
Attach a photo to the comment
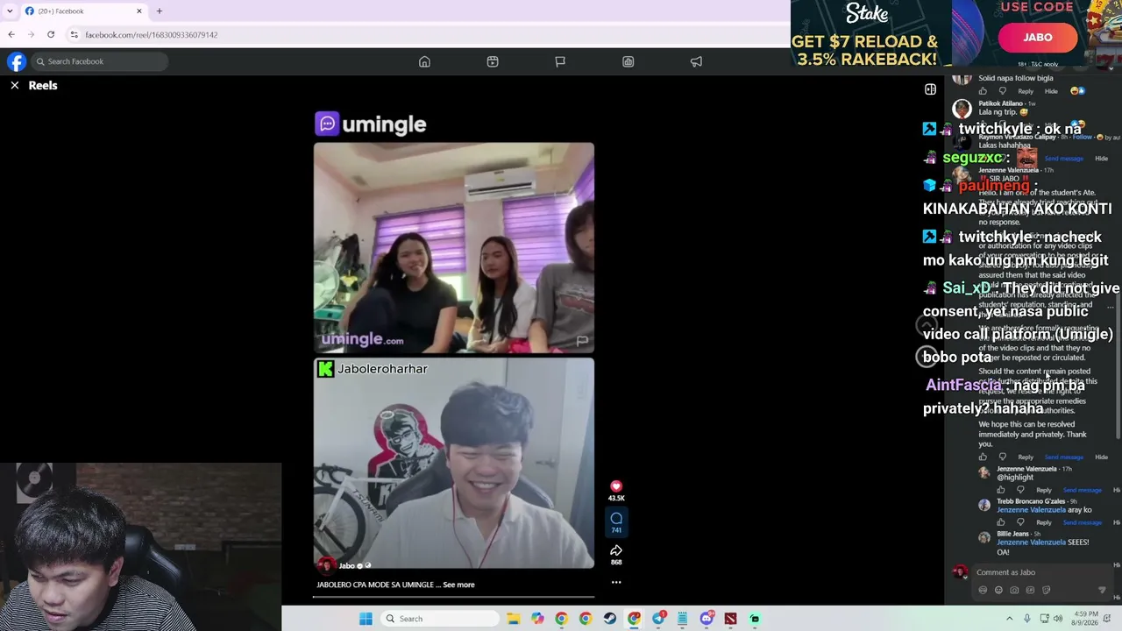[1014, 590]
